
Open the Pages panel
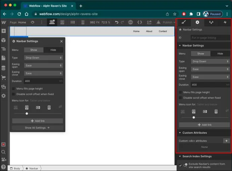pos(4,58)
